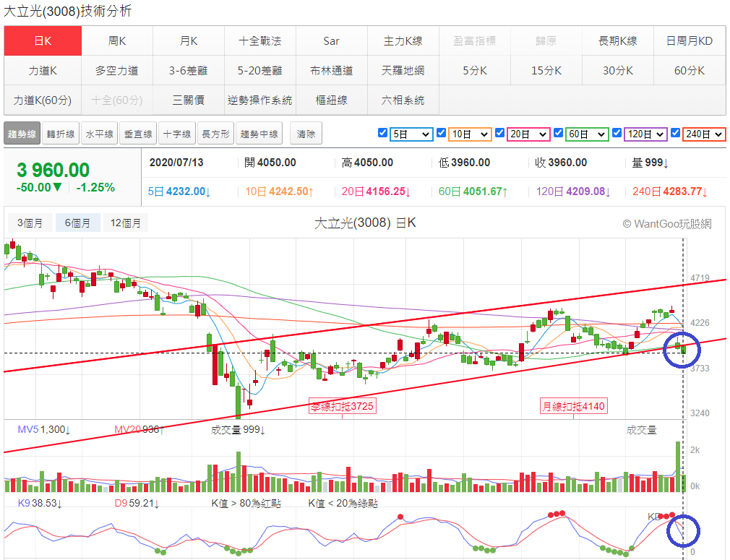
Task: Open the 5日 period dropdown
Action: (411, 134)
